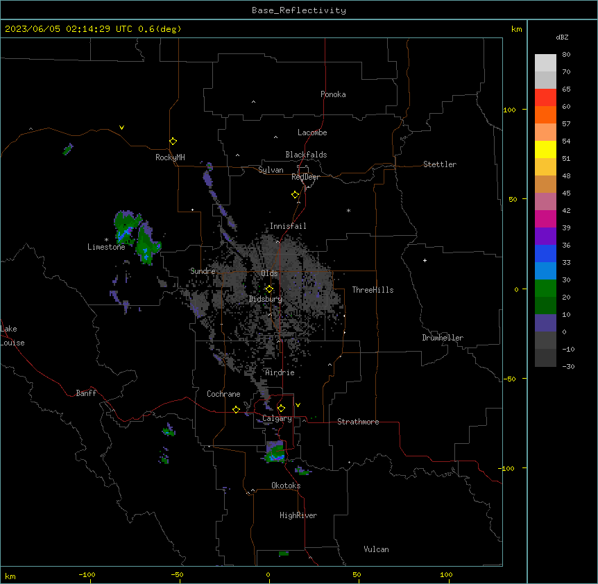Click the Didsbury town label
The height and width of the screenshot is (584, 598).
266,299
